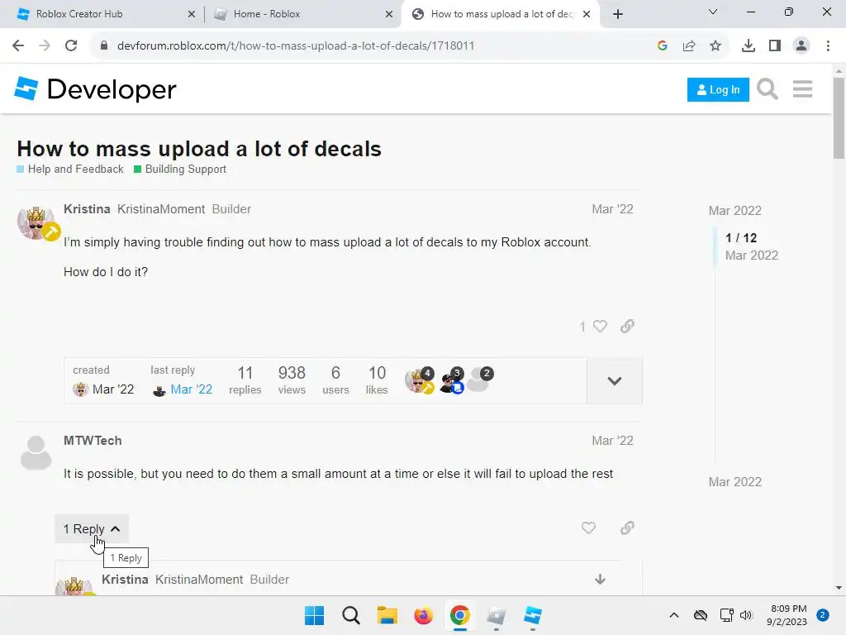Open Roblox Studio from taskbar
The height and width of the screenshot is (635, 846).
(533, 615)
